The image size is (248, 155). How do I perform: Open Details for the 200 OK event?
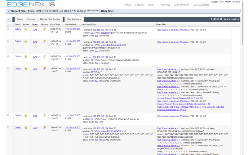[18, 115]
